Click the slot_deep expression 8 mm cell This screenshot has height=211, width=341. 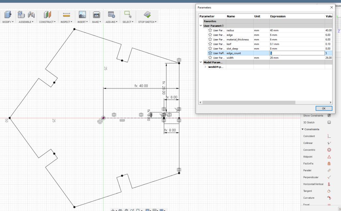point(297,49)
